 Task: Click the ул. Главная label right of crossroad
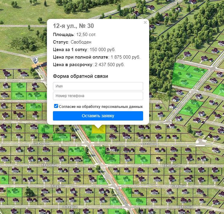[x=150, y=144]
